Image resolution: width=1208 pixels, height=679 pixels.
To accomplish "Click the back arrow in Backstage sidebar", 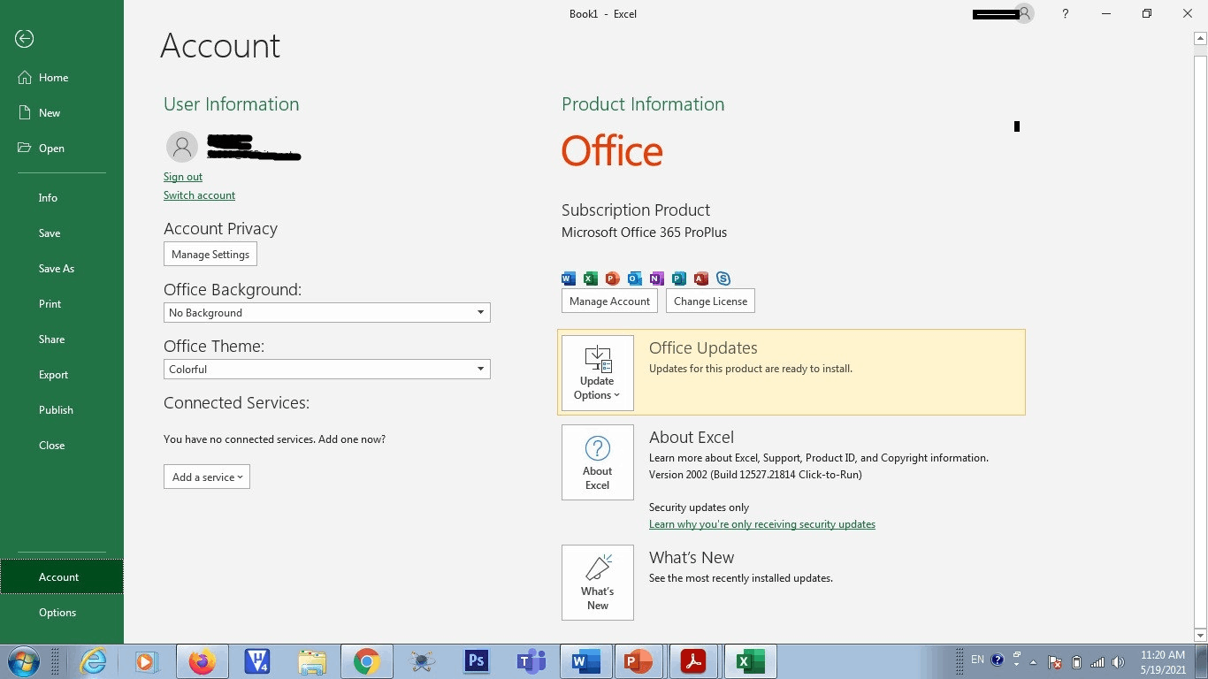I will [25, 39].
